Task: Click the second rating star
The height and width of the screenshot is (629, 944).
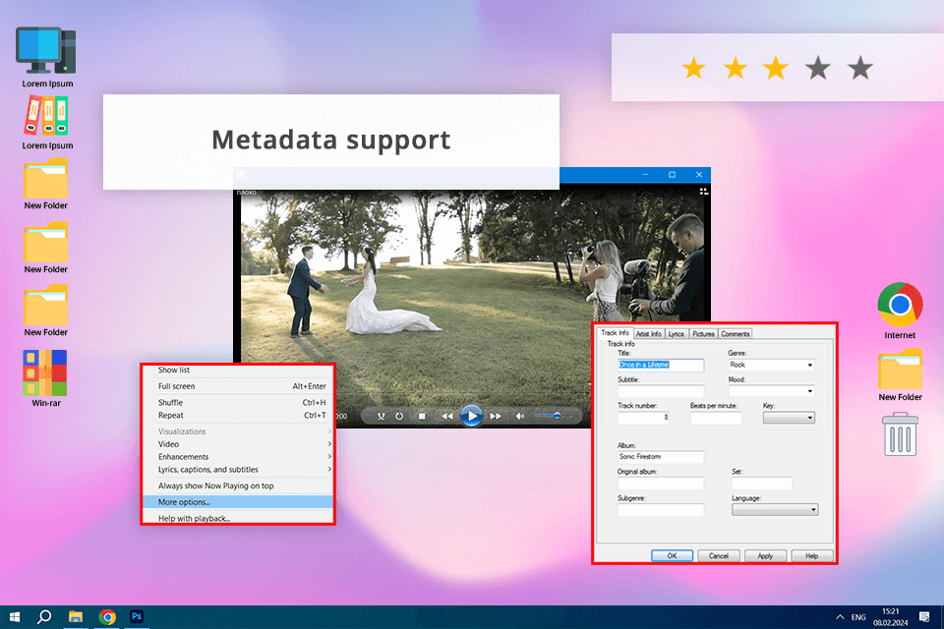Action: tap(736, 68)
